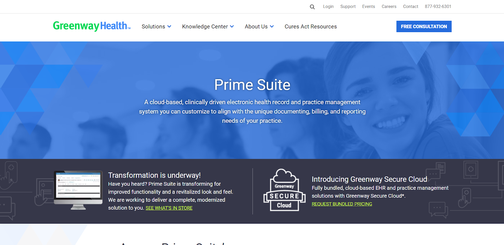Screen dimensions: 504x245
Task: Expand the Solutions dropdown chevron
Action: (169, 26)
